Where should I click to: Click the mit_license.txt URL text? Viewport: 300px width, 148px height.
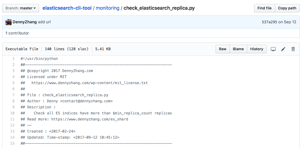pyautogui.click(x=90, y=83)
